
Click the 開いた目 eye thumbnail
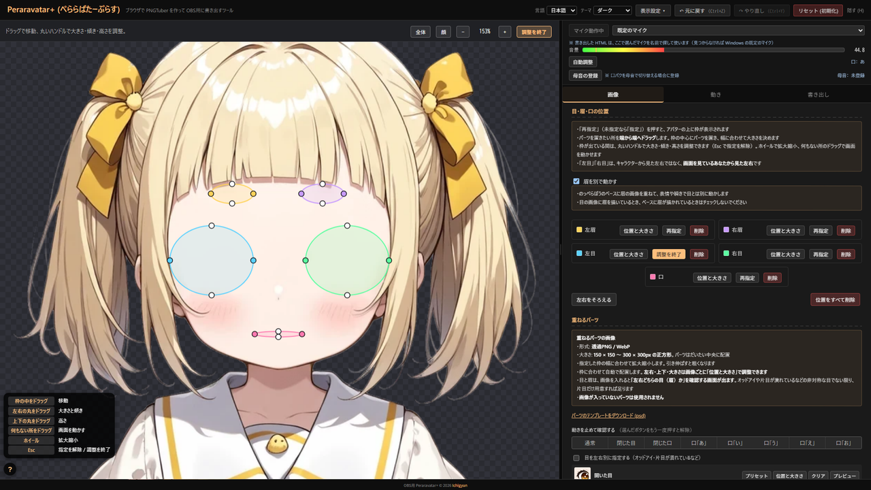click(x=582, y=474)
